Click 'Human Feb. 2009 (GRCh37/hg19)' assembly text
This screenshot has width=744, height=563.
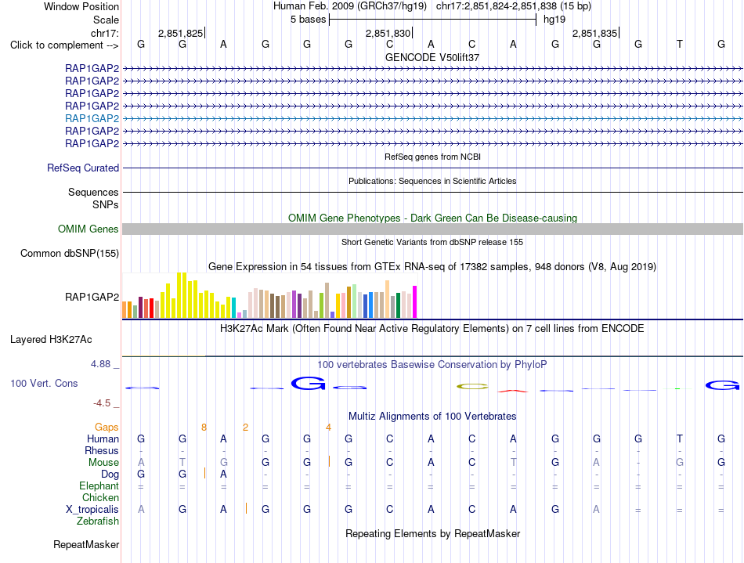coord(350,6)
